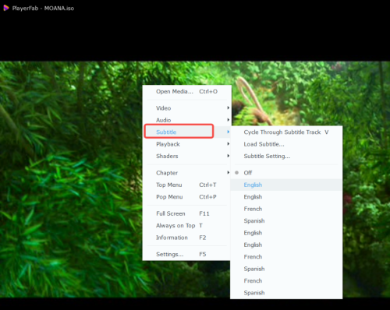The height and width of the screenshot is (310, 390).
Task: Click the PlayerFab logo icon in title bar
Action: coord(5,8)
